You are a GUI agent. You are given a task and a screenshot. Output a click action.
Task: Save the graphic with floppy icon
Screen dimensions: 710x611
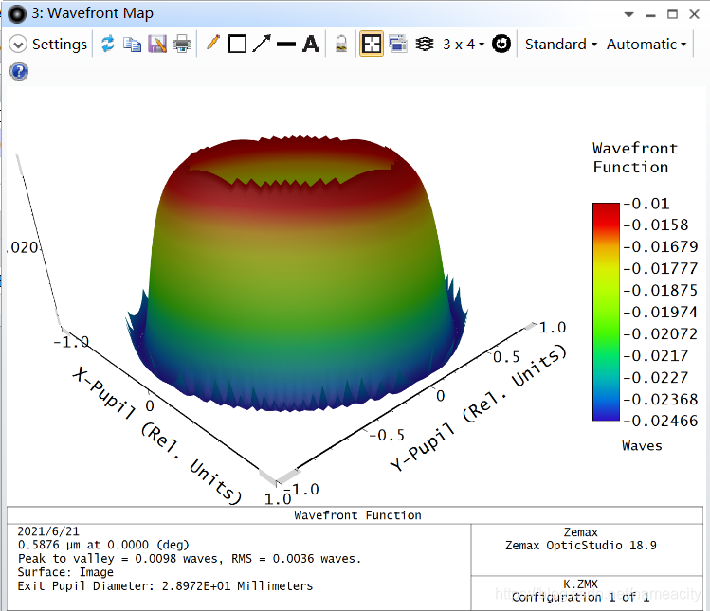coord(157,45)
